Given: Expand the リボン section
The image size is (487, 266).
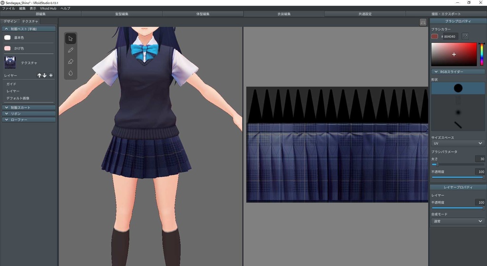Looking at the screenshot, I should click(29, 114).
